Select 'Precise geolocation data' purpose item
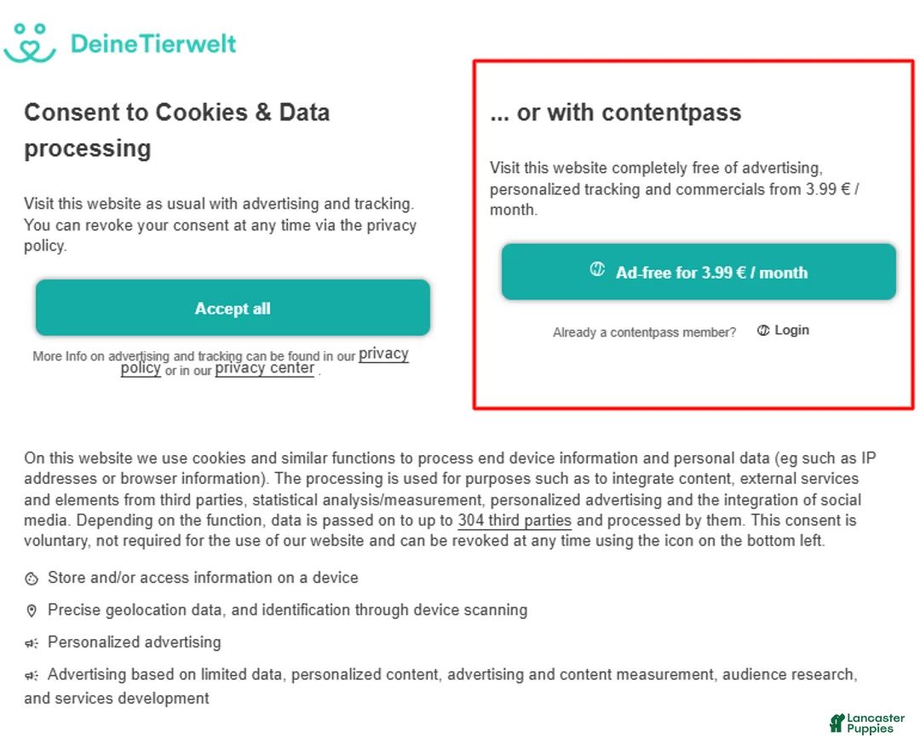The height and width of the screenshot is (749, 920). [x=287, y=610]
